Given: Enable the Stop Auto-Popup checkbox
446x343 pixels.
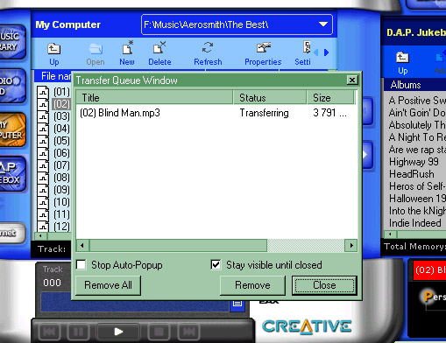Looking at the screenshot, I should pyautogui.click(x=81, y=265).
